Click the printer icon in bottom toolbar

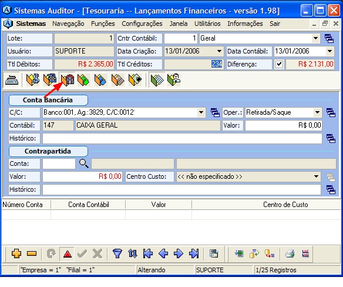tap(290, 253)
